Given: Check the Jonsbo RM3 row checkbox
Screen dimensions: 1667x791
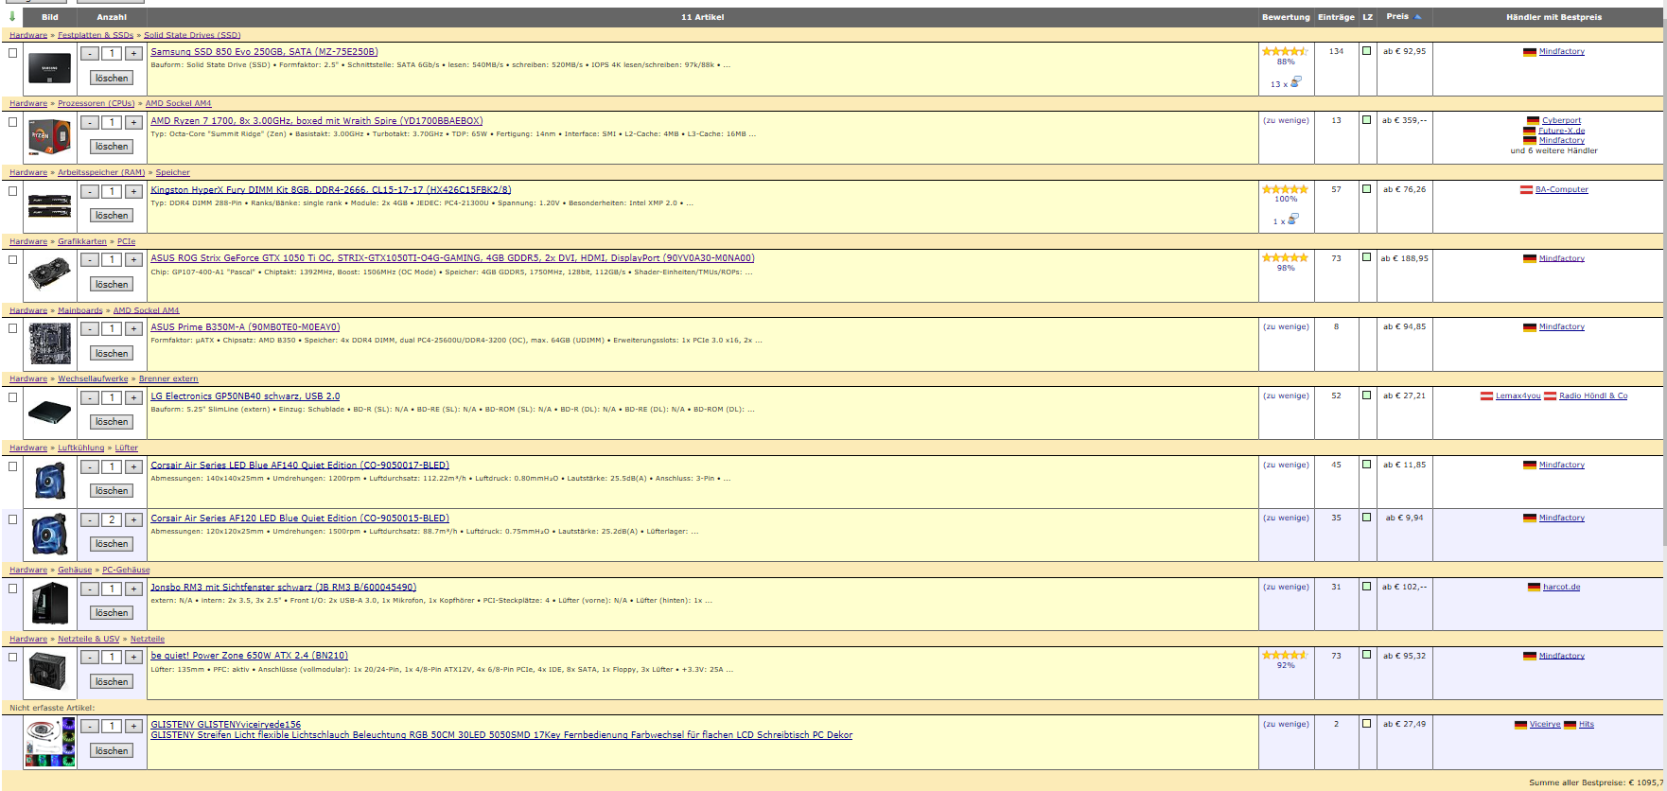Looking at the screenshot, I should click(x=12, y=588).
